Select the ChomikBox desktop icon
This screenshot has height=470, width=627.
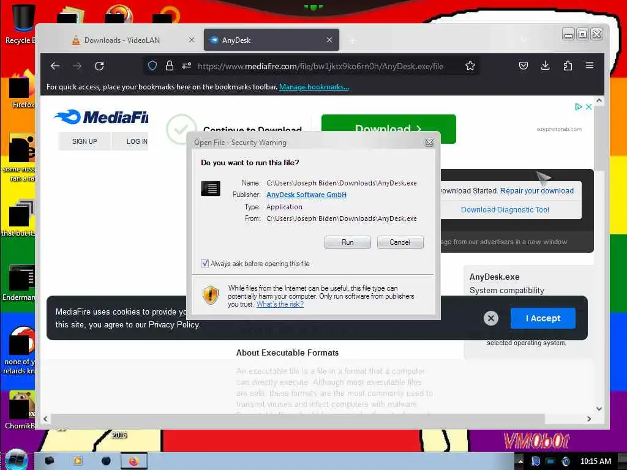pos(20,409)
